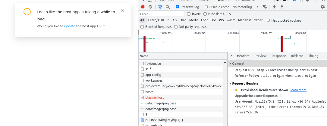Check the Hide data URLs option
This screenshot has height=126, width=327.
point(205,14)
